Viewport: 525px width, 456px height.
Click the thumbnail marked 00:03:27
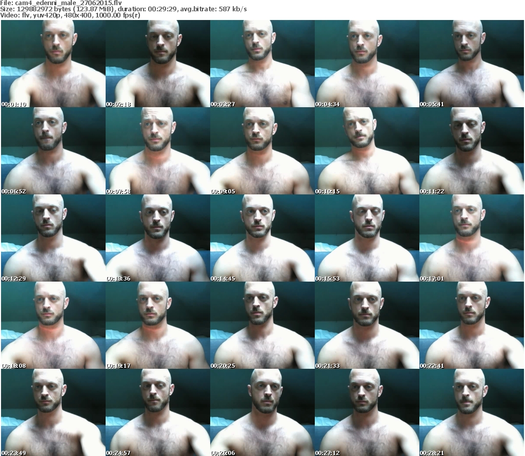262,64
